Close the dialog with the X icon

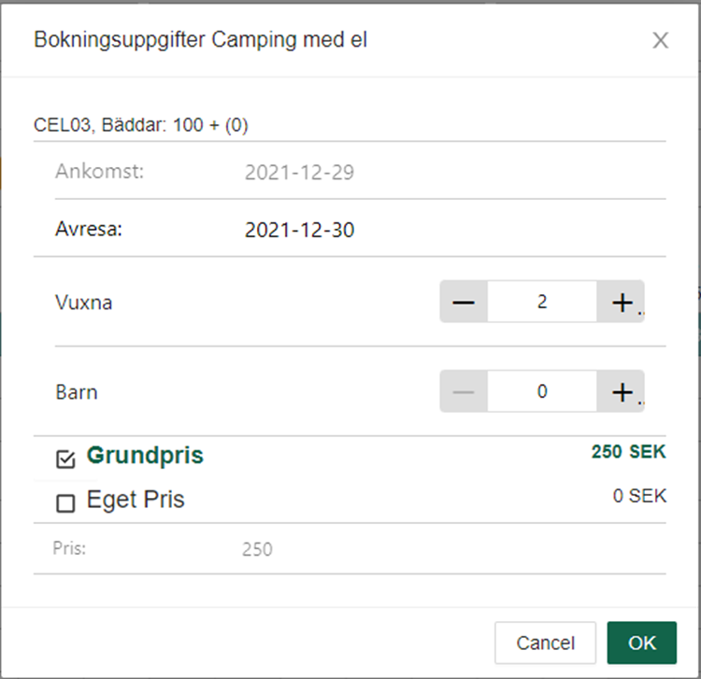[660, 40]
